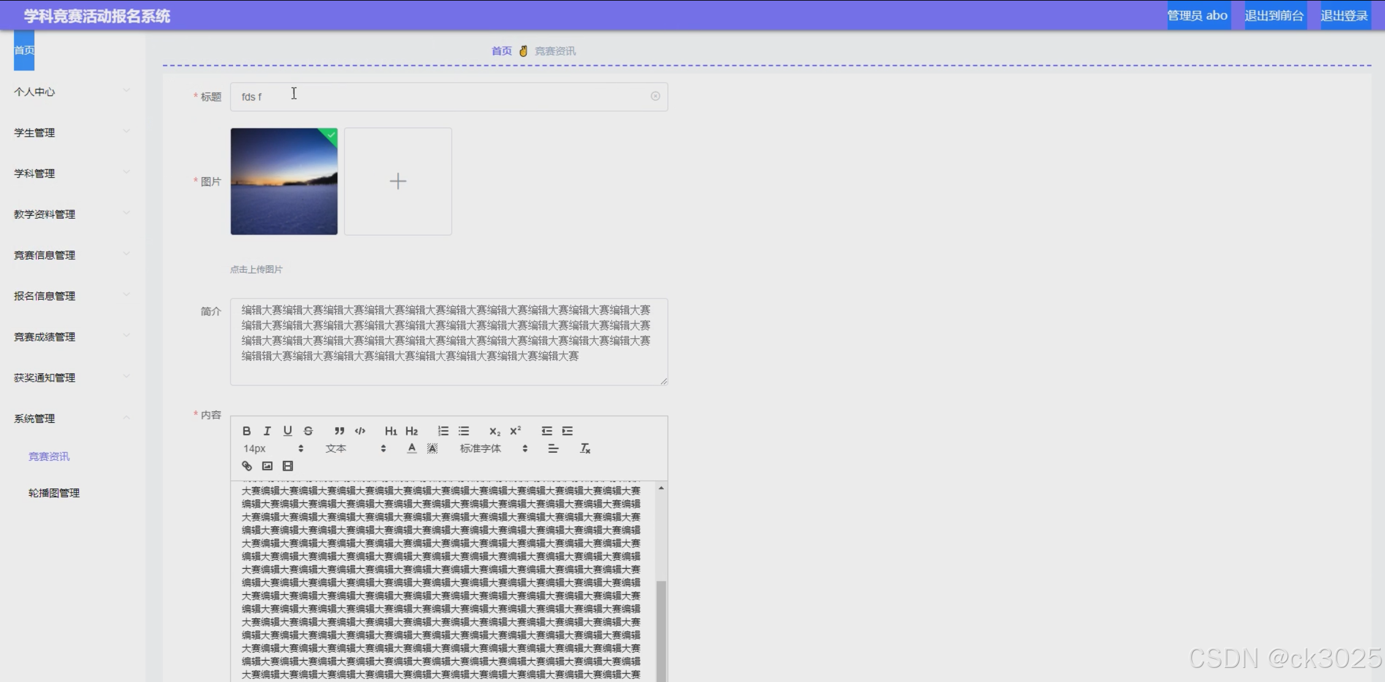Open 轮播图管理 in the sidebar
The height and width of the screenshot is (682, 1385).
point(54,493)
